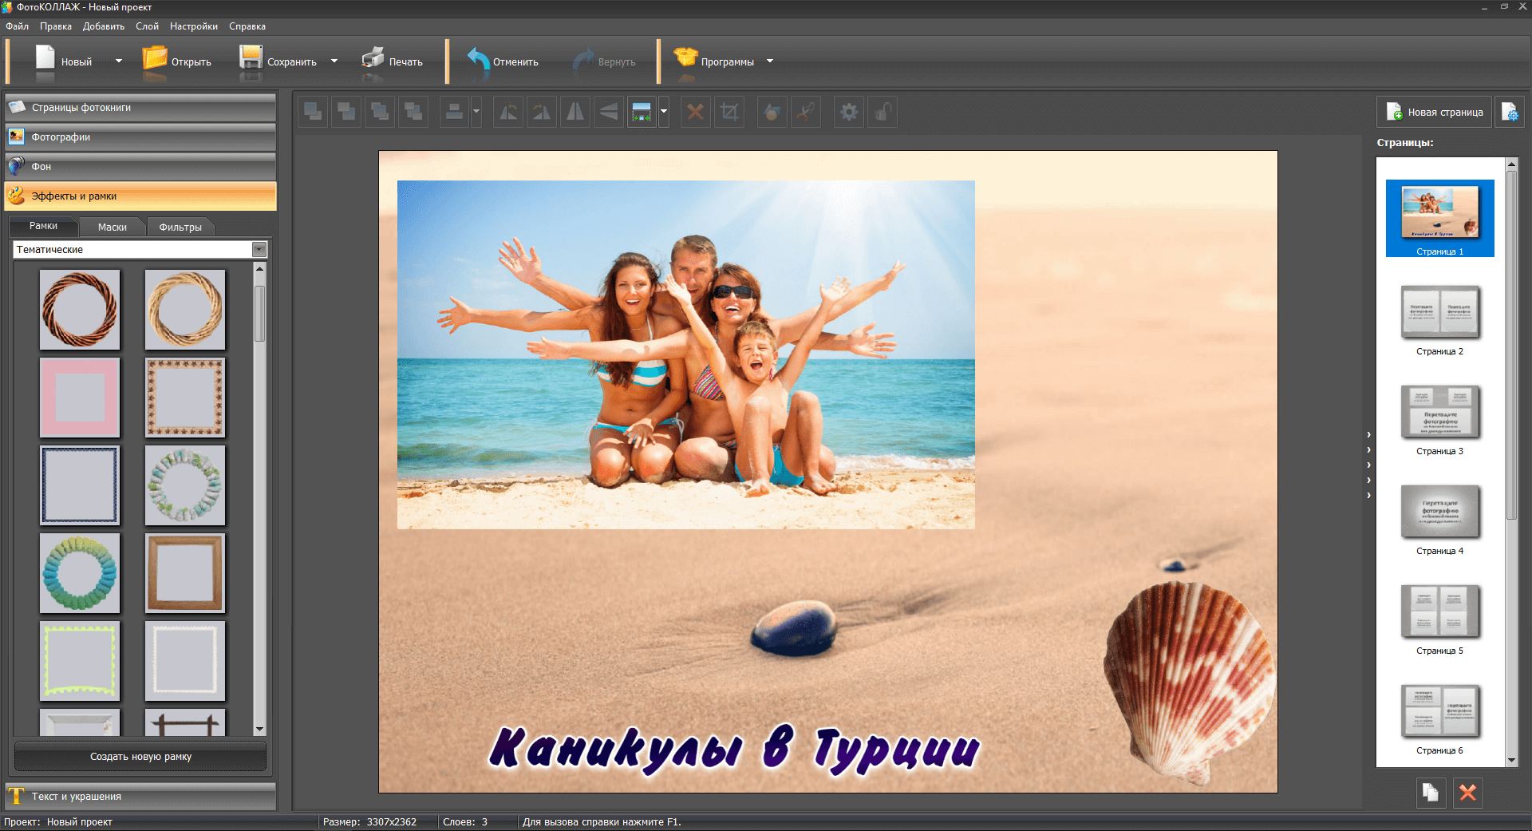This screenshot has width=1532, height=831.
Task: Click the gear settings icon in canvas toolbar
Action: coord(849,113)
